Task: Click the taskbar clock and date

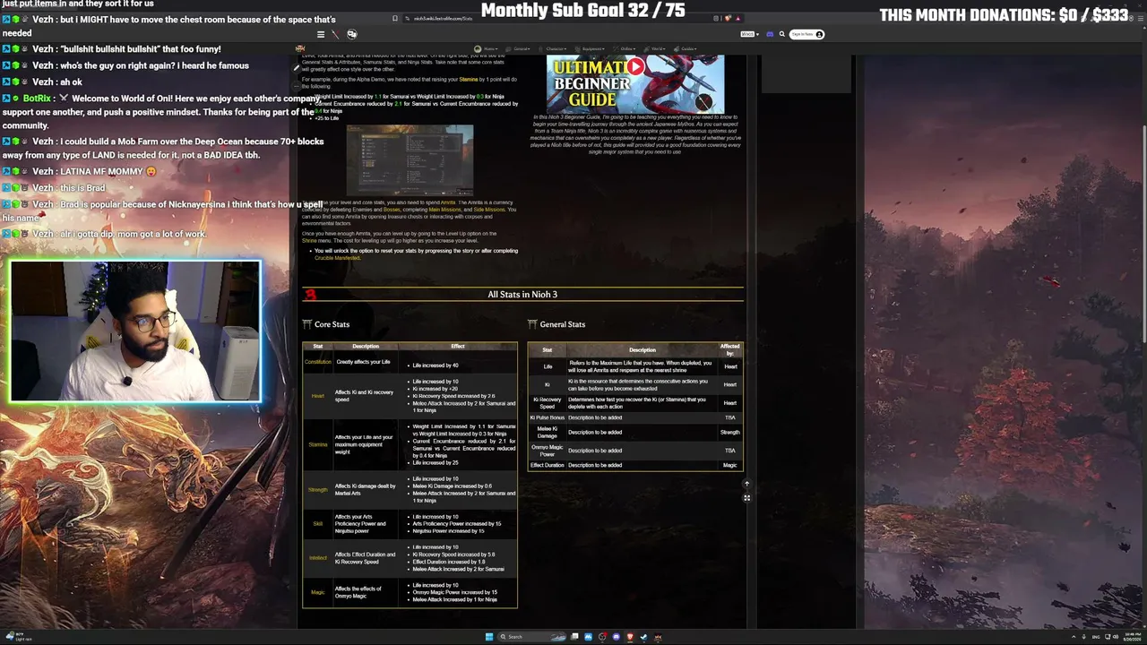Action: tap(1131, 637)
